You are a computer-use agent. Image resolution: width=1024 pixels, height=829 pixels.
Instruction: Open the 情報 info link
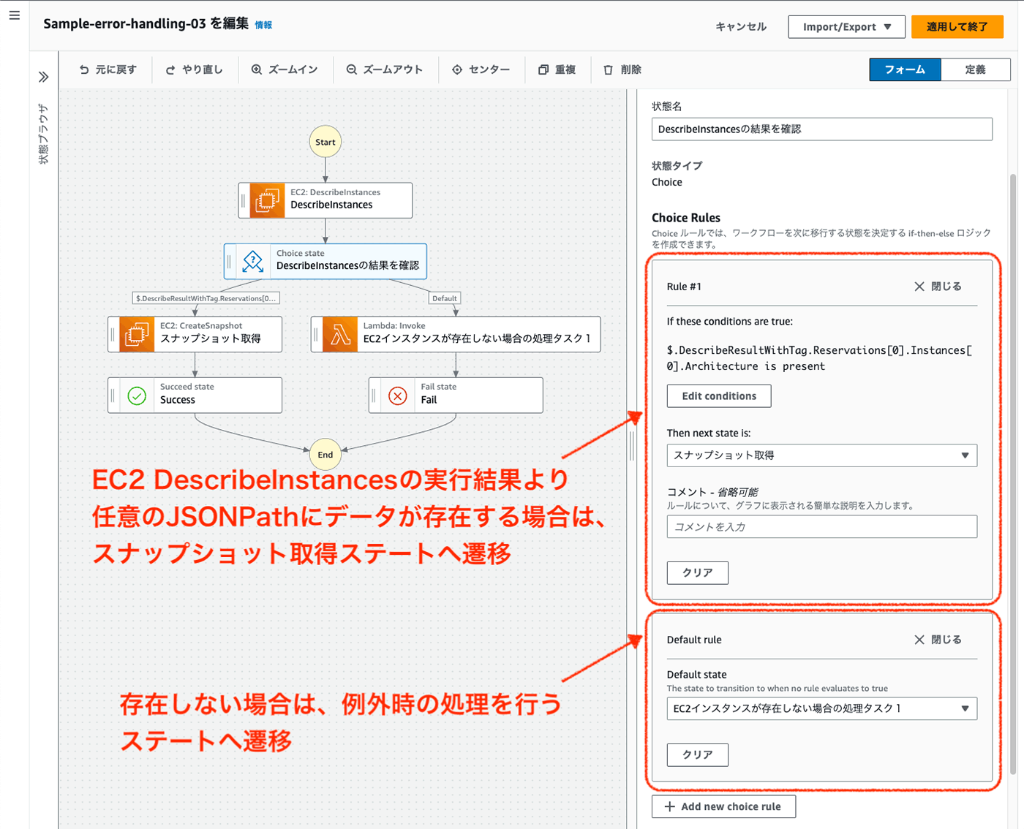pyautogui.click(x=263, y=25)
